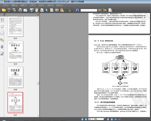The height and width of the screenshot is (121, 151).
Task: Select page thumbnail 315
Action: tap(15, 51)
